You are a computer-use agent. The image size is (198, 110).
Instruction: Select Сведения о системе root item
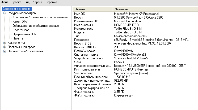(x=16, y=9)
